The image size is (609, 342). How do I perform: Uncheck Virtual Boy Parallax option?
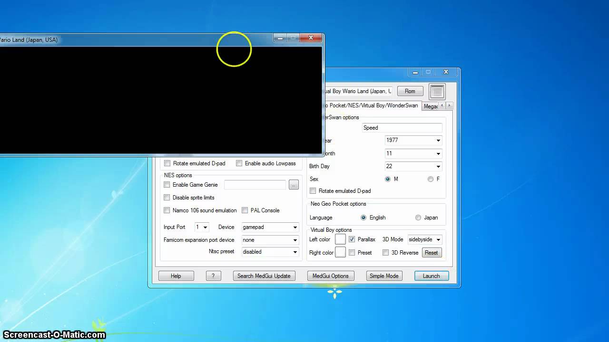(x=352, y=239)
